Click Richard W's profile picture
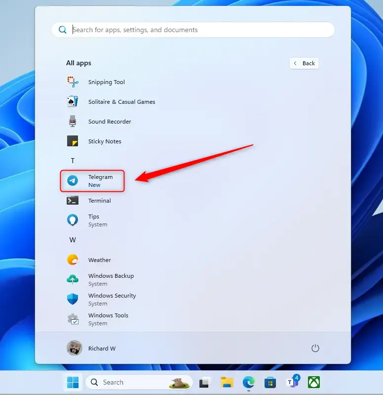This screenshot has width=383, height=395. [75, 348]
